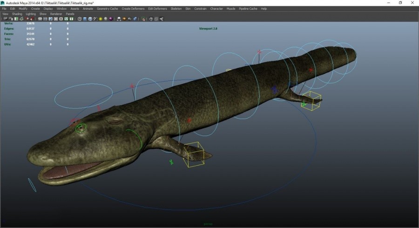Select the yellow cube front fin control

coord(194,154)
